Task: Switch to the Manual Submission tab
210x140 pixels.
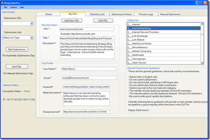Action: pos(170,14)
